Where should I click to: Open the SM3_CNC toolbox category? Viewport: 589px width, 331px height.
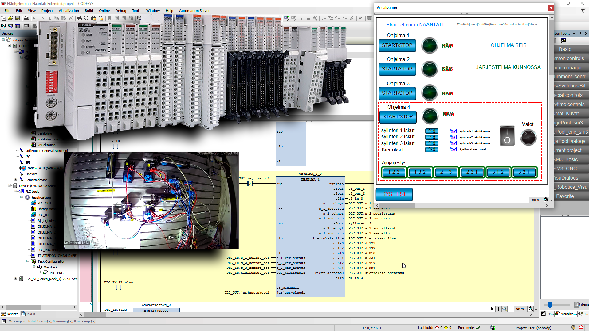(x=571, y=169)
